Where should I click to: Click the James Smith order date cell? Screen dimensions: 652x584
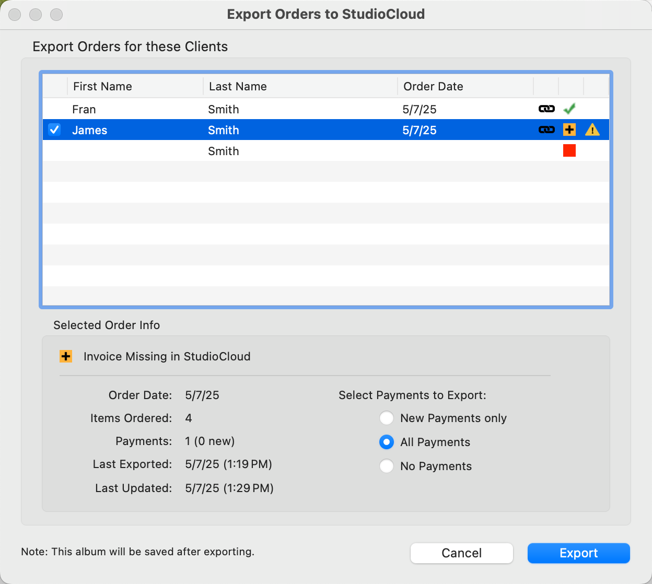click(x=420, y=130)
